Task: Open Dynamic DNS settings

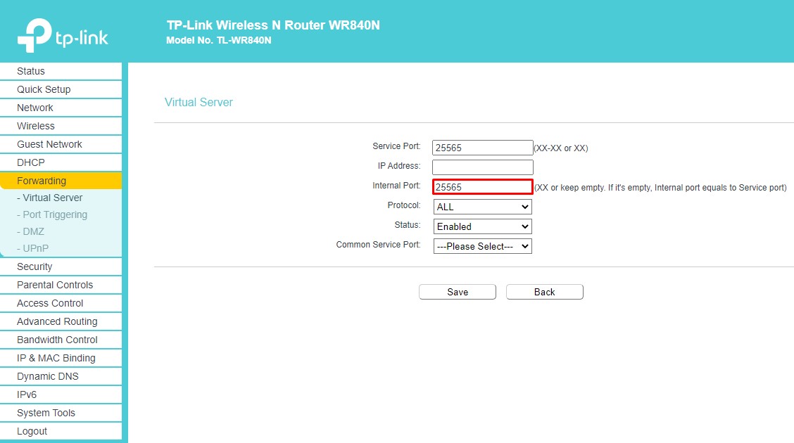Action: [61, 375]
